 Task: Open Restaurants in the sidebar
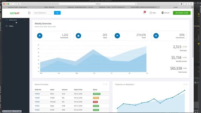[13, 20]
